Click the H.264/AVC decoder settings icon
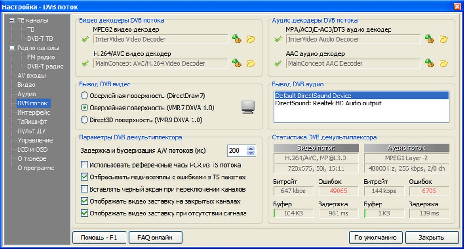The height and width of the screenshot is (249, 464). click(x=236, y=63)
